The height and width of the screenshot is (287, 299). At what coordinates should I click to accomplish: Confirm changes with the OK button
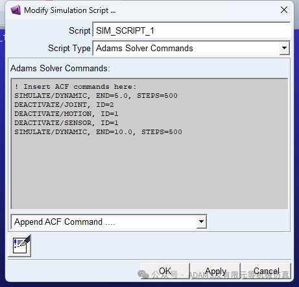165,271
